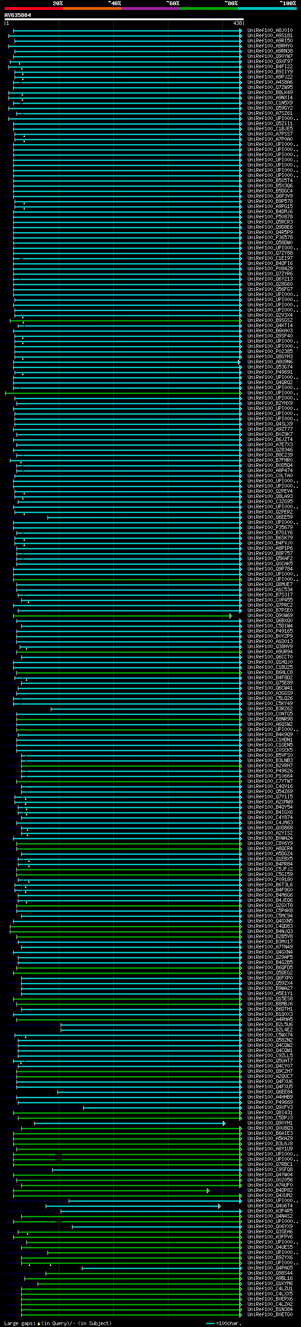Select the UniRef100_Q8I431 label

[x=270, y=1112]
